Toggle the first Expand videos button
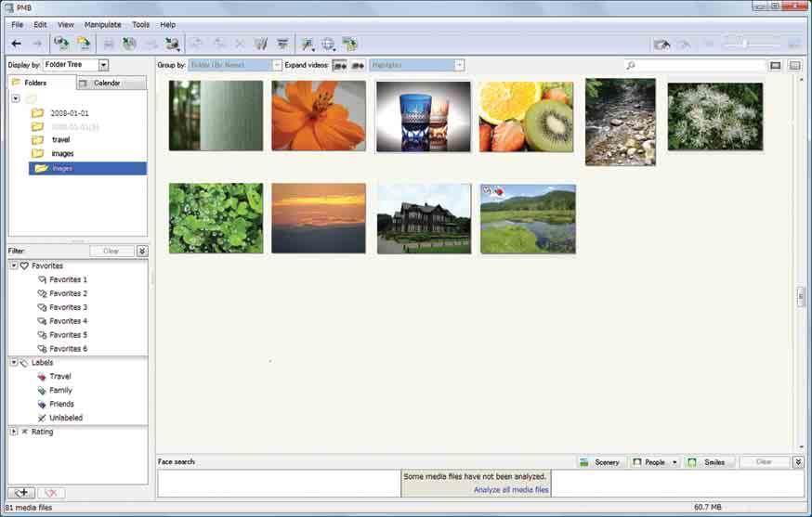Screen dimensions: 812x517 (x=340, y=65)
